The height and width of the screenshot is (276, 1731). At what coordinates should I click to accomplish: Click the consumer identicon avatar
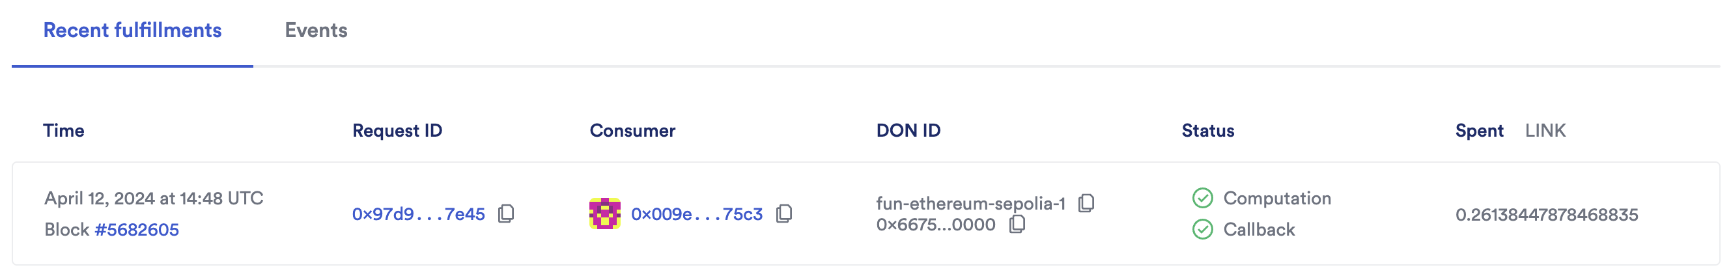tap(605, 214)
